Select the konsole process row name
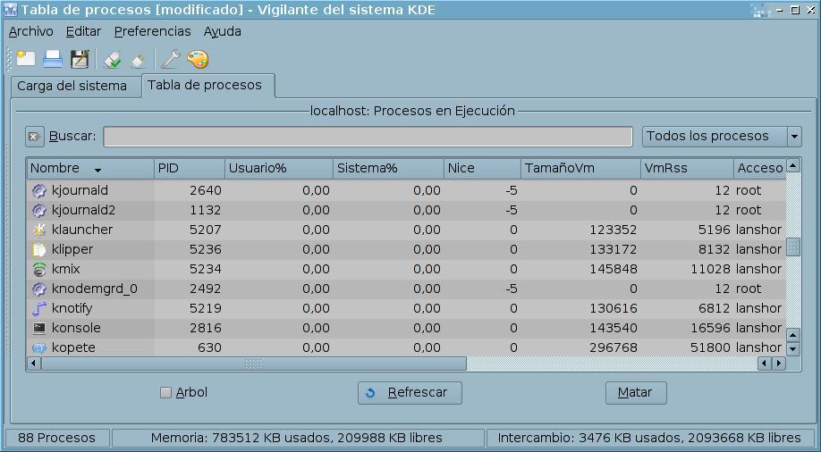Screen dimensions: 821x452 click(76, 328)
